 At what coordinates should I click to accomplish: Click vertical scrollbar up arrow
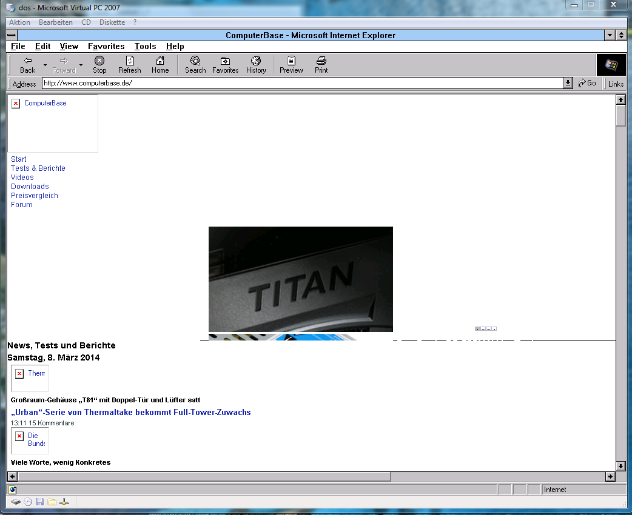620,99
